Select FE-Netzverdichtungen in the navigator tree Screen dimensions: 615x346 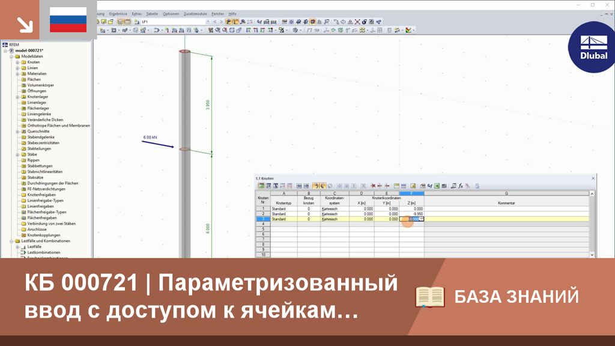click(46, 189)
